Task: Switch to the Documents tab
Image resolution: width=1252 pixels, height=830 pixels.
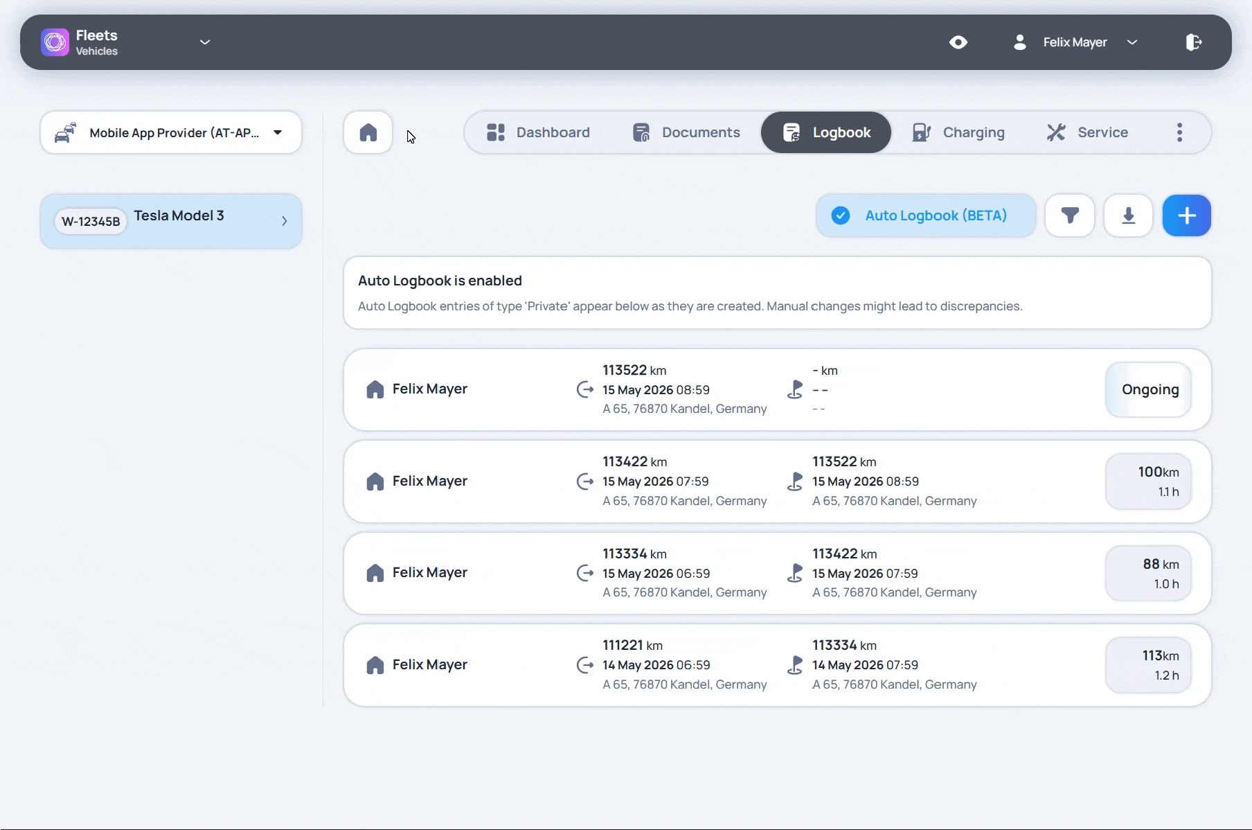Action: 686,132
